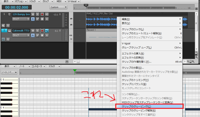This screenshot has height=117, width=200.
Task: Select クリップのロック(L)
Action: (150, 29)
